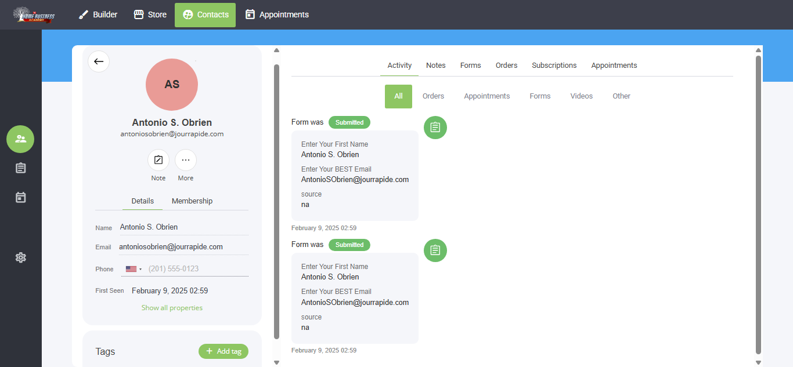Open the Notes tab
Viewport: 793px width, 367px height.
[x=435, y=66]
